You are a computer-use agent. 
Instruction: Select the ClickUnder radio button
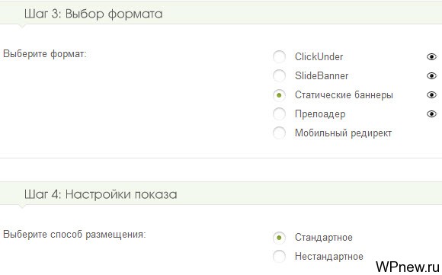[279, 57]
